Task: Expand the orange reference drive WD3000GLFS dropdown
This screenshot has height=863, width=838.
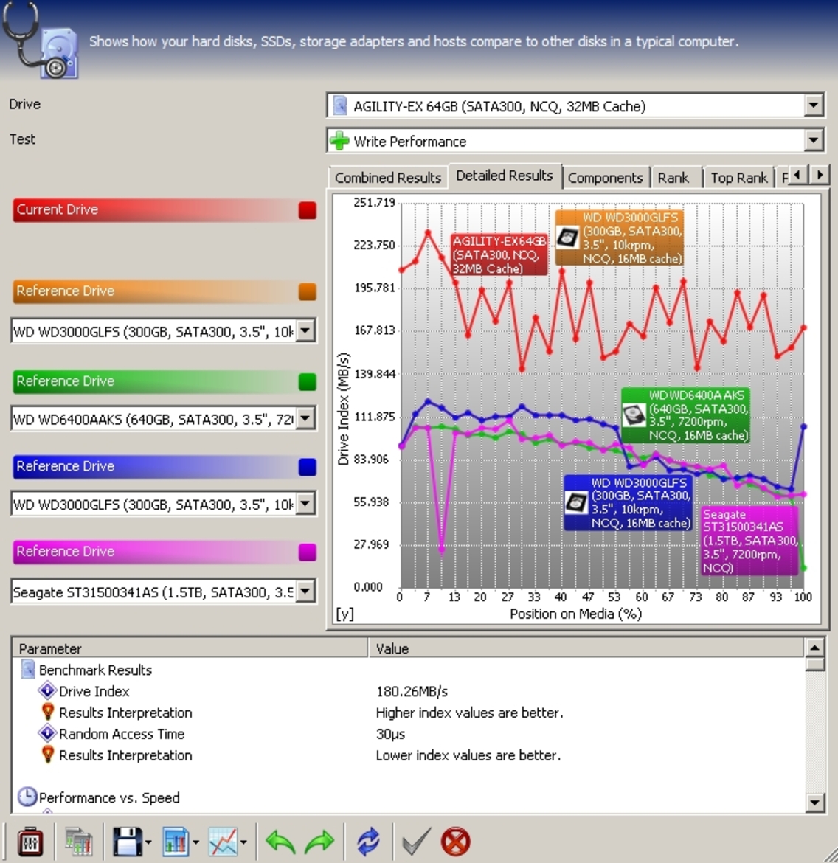Action: pyautogui.click(x=305, y=330)
